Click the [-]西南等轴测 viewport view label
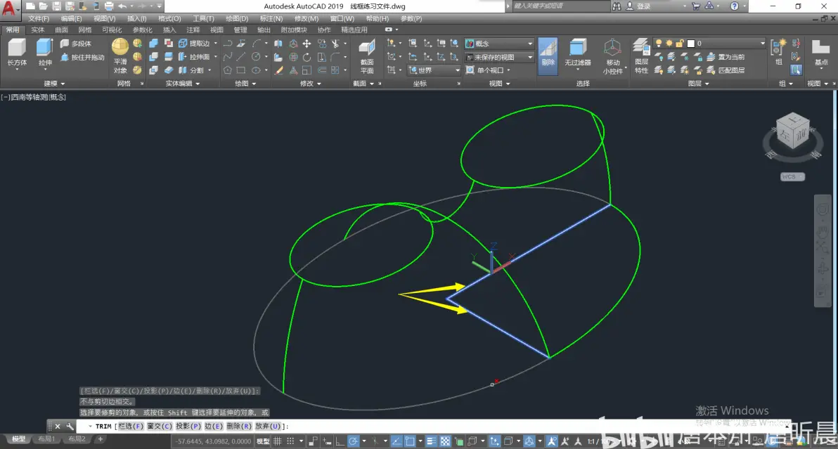This screenshot has height=449, width=838. pyautogui.click(x=34, y=97)
